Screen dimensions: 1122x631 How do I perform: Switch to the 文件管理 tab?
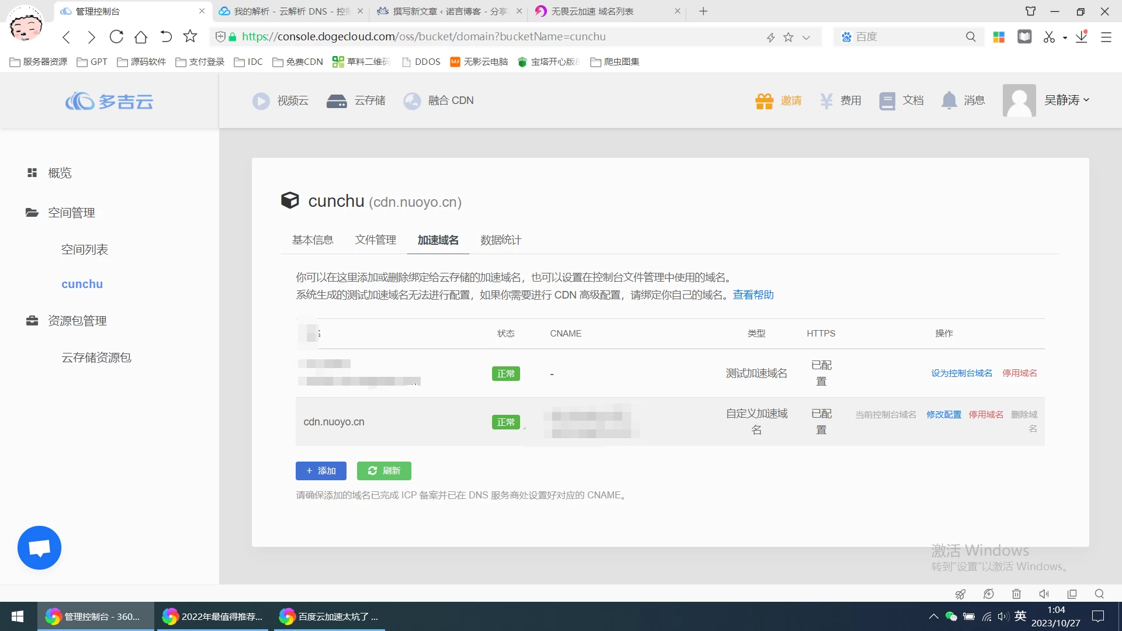pyautogui.click(x=375, y=240)
